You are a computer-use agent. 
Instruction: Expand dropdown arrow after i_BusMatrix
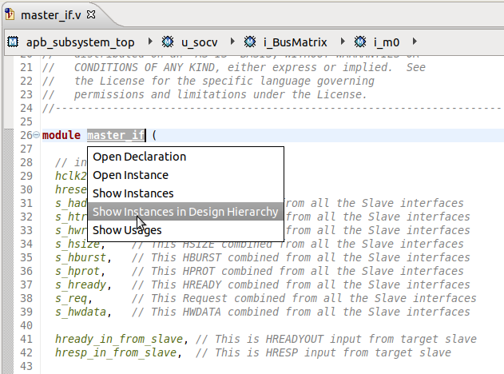pos(343,42)
